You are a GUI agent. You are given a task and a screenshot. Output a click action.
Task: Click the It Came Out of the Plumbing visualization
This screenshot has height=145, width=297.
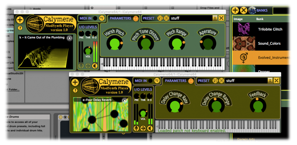click(x=46, y=52)
